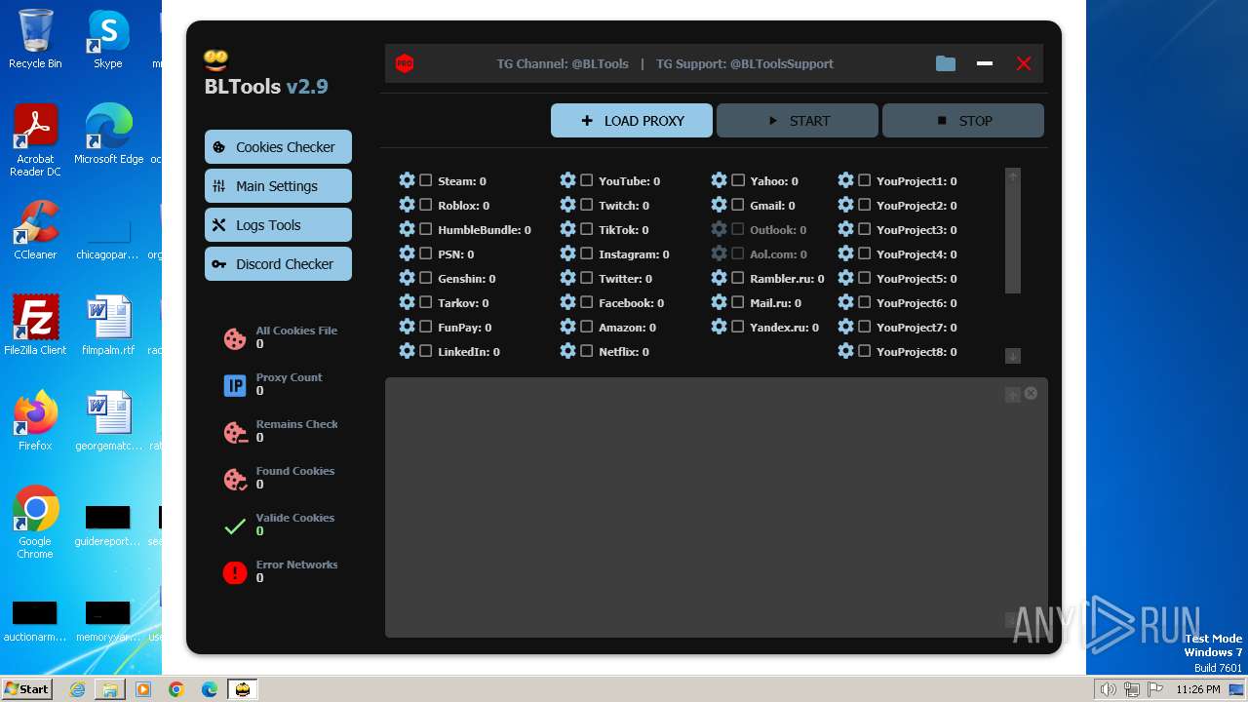Open the Main Settings section
This screenshot has height=702, width=1248.
(278, 186)
